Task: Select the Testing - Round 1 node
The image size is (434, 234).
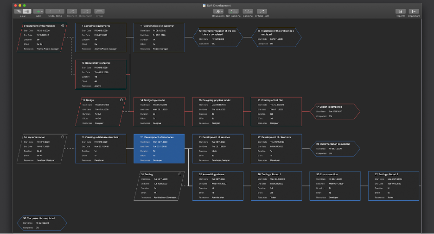Action: tap(276, 186)
